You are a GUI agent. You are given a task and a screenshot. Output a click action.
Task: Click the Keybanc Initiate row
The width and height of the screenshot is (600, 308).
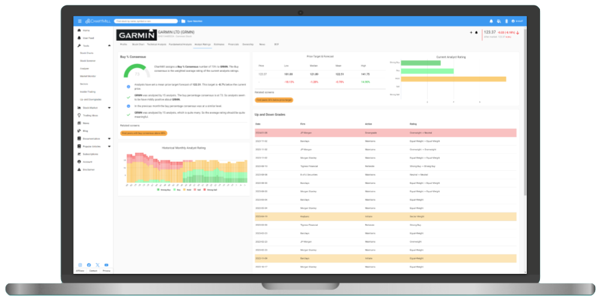[385, 217]
